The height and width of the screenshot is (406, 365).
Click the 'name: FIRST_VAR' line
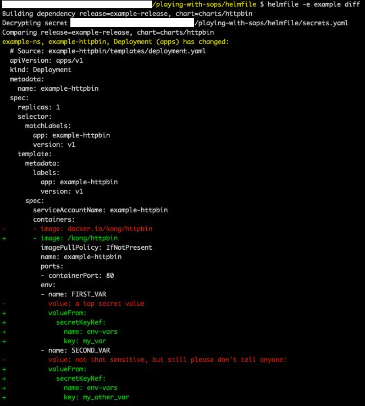pos(73,294)
